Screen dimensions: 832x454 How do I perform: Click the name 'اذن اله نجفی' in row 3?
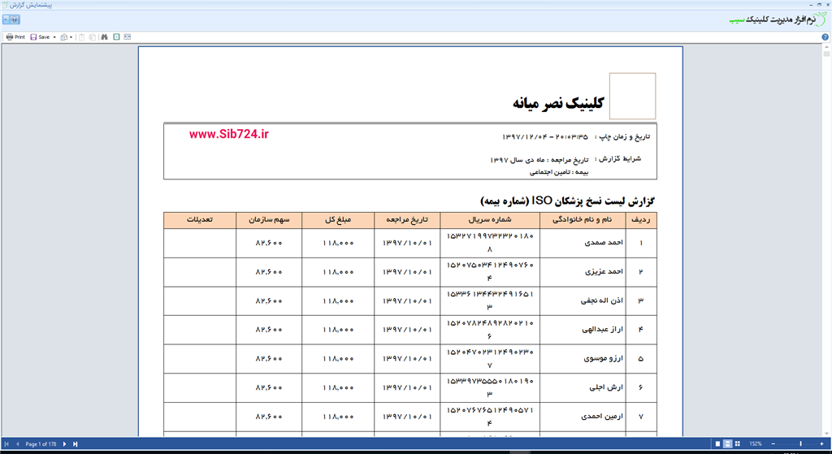pyautogui.click(x=601, y=301)
